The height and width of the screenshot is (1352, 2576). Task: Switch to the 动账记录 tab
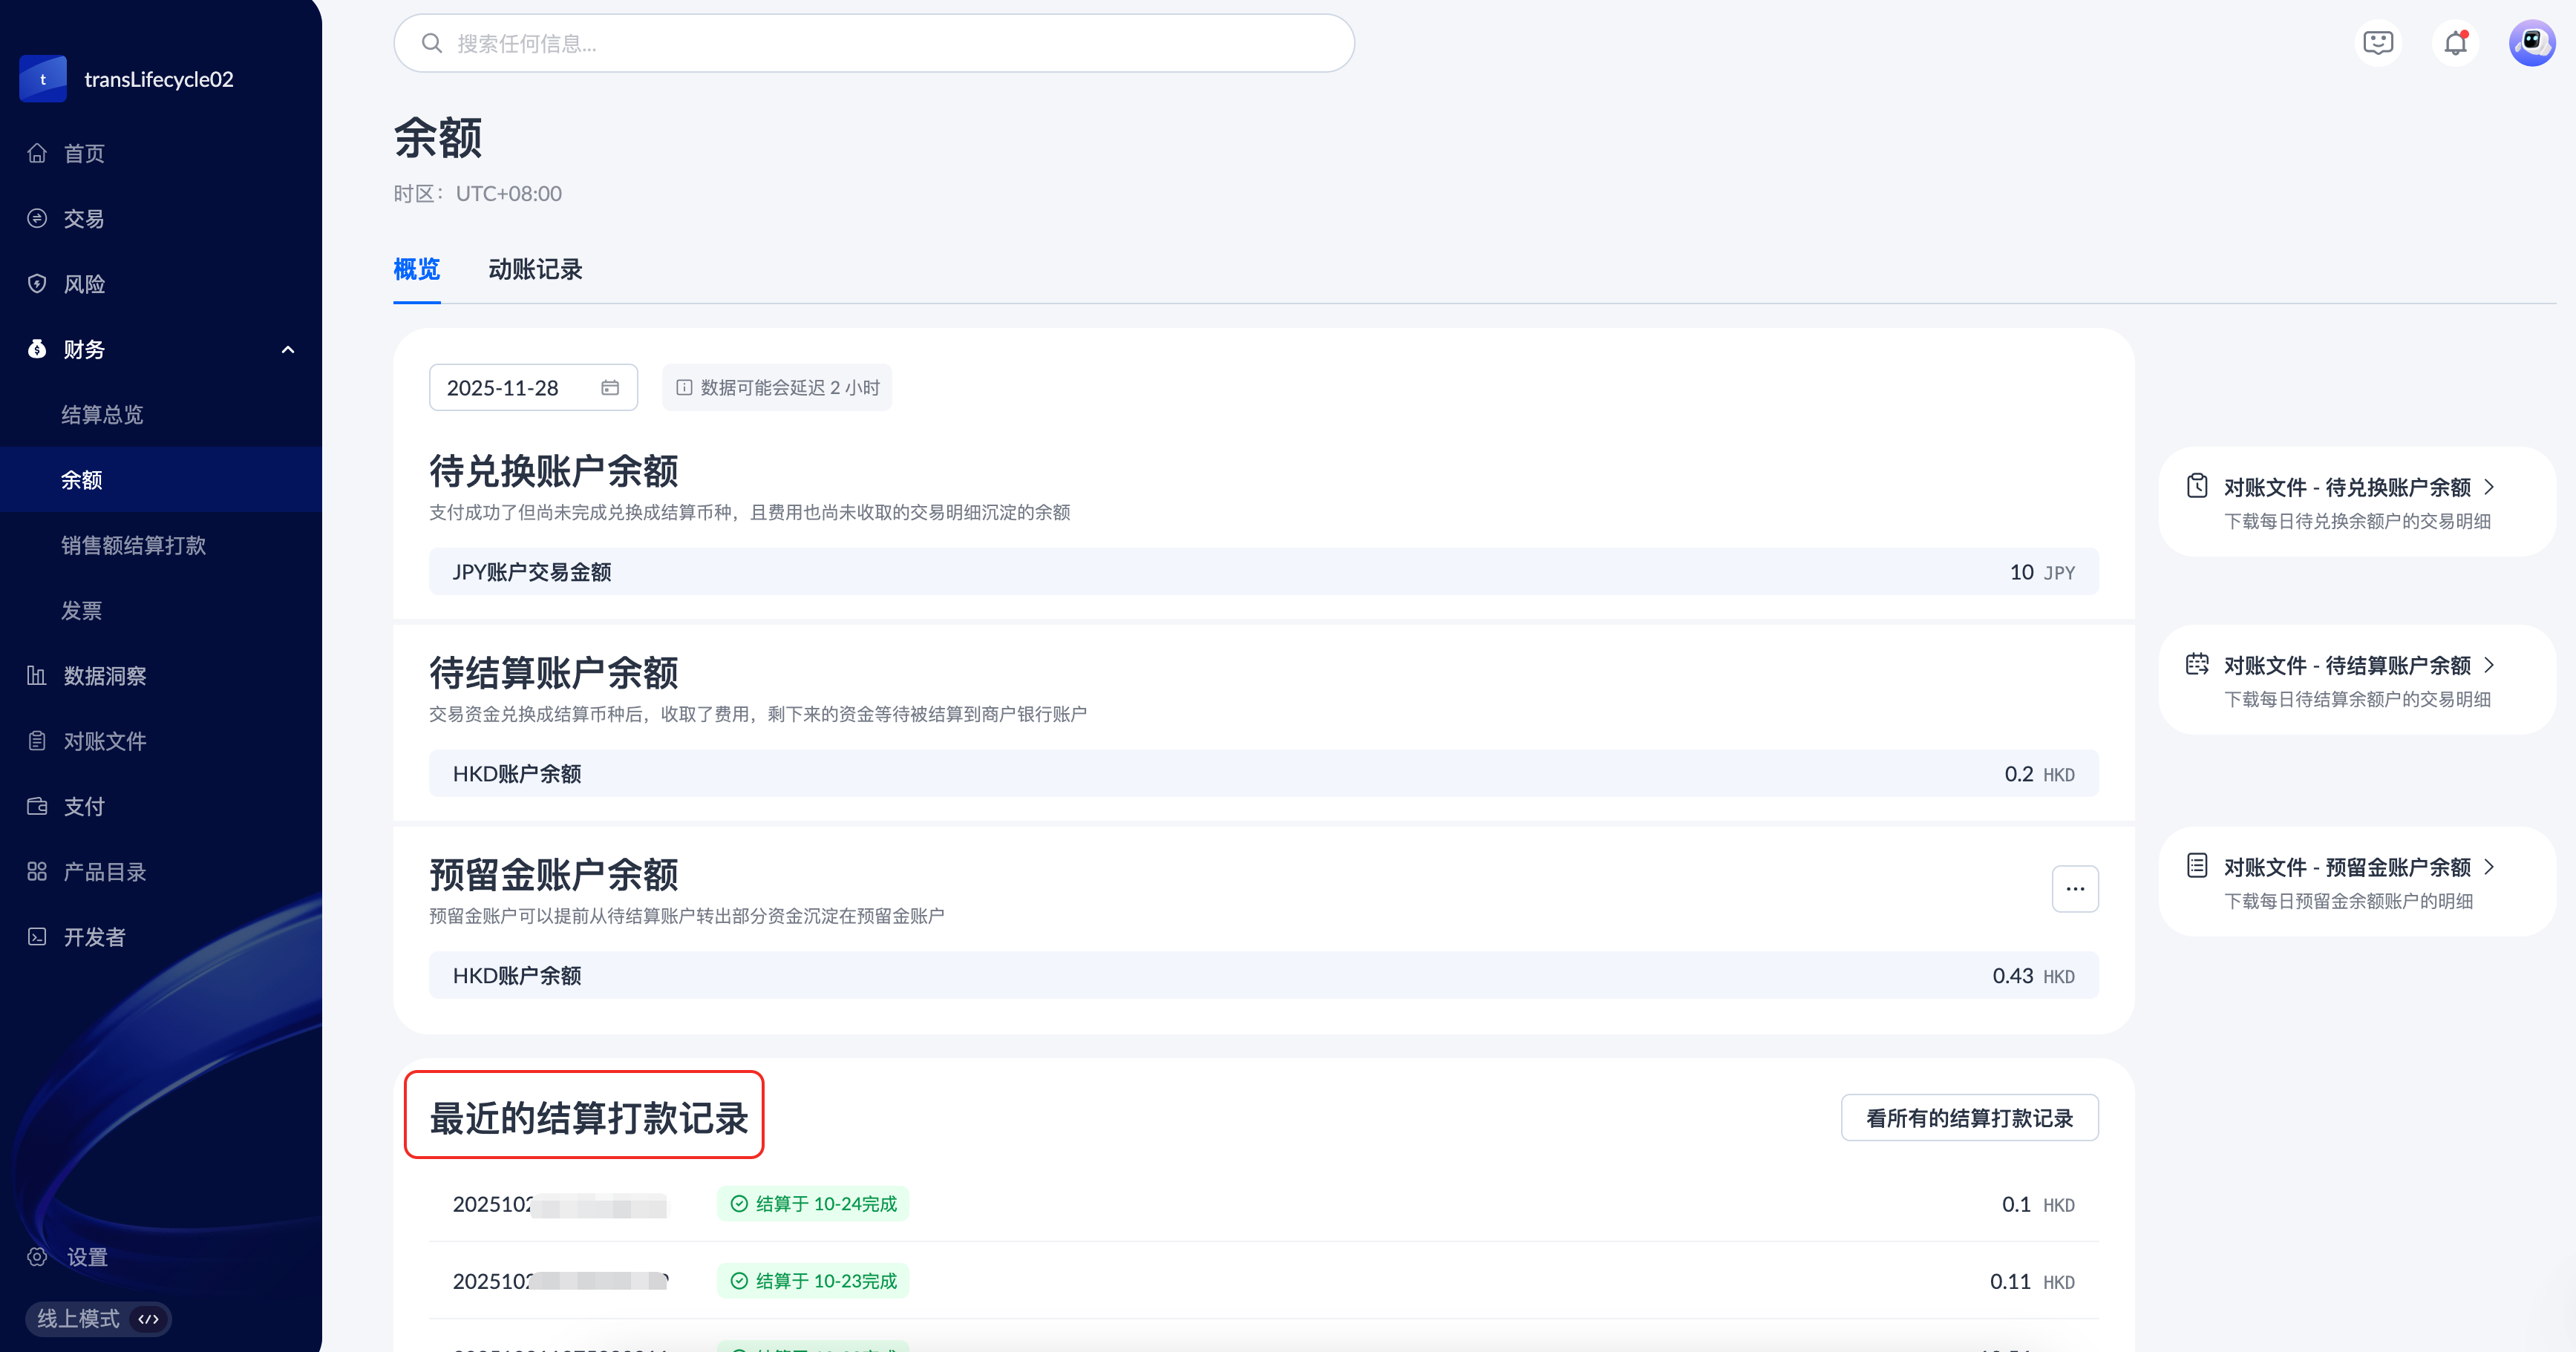pyautogui.click(x=535, y=269)
